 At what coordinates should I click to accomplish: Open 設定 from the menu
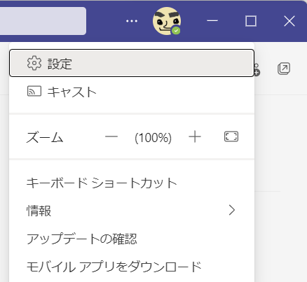132,63
